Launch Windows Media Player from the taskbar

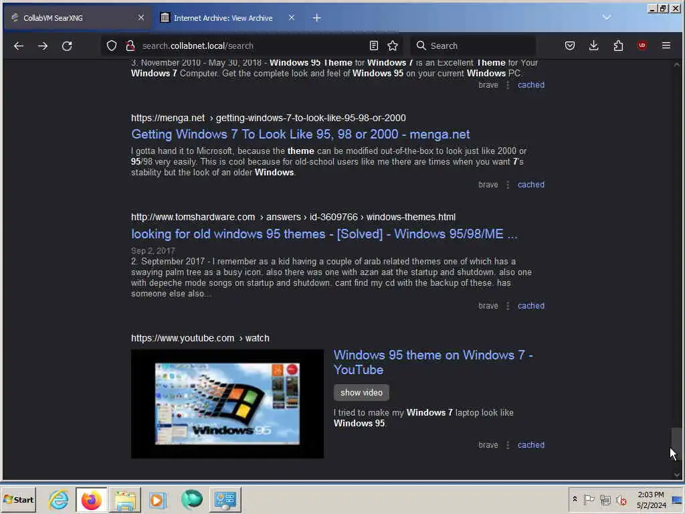158,499
